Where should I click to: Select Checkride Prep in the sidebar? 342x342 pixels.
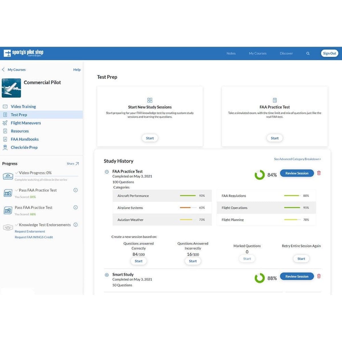click(24, 147)
